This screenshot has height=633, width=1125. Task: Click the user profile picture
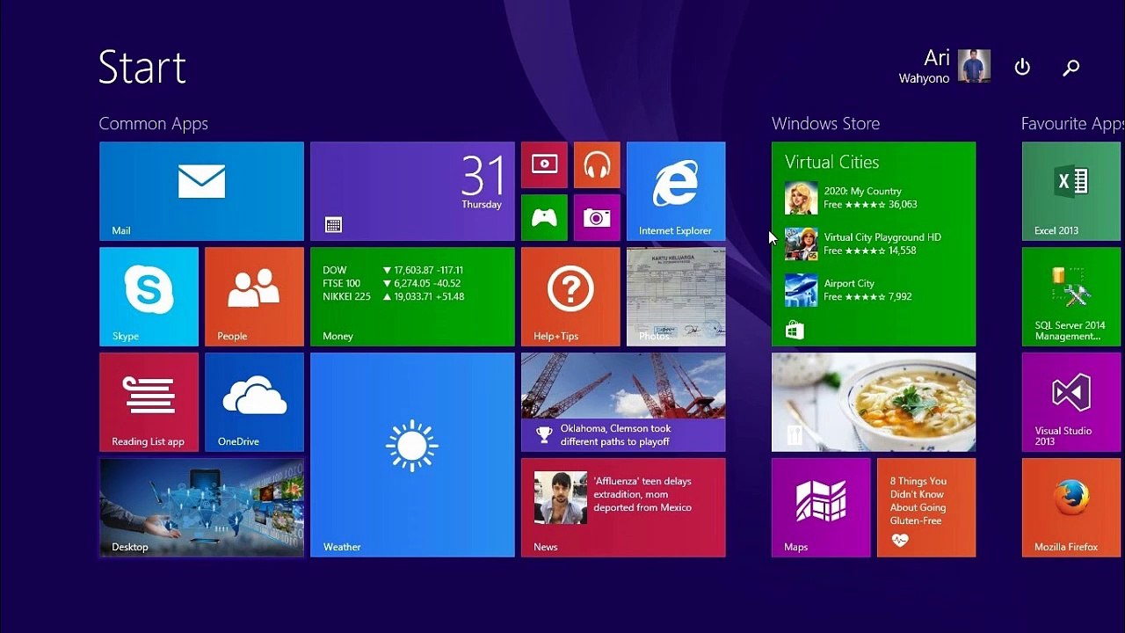[975, 66]
